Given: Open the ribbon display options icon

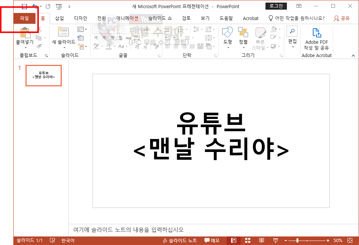Looking at the screenshot, I should click(x=299, y=6).
